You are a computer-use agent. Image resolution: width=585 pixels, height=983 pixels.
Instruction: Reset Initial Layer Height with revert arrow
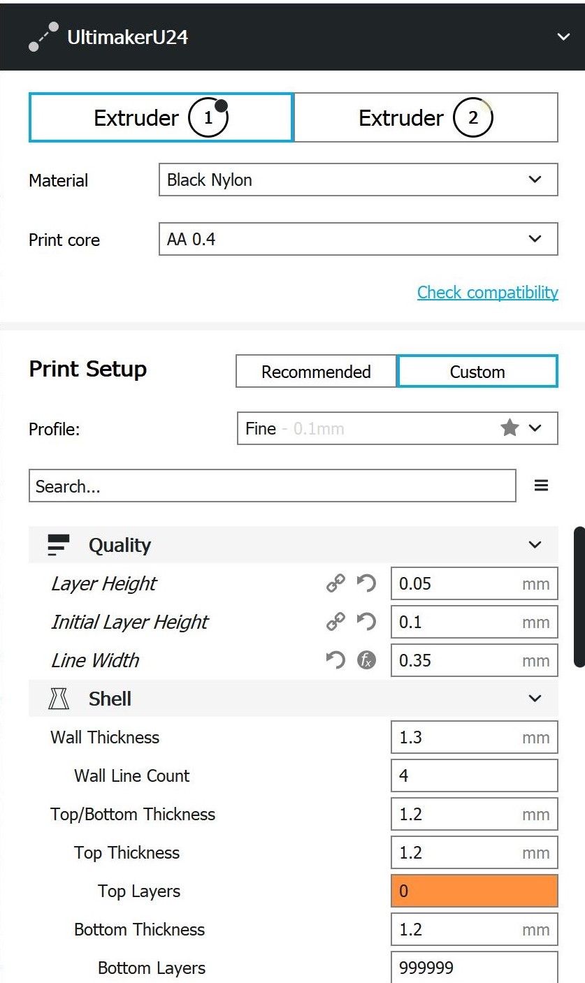coord(366,622)
